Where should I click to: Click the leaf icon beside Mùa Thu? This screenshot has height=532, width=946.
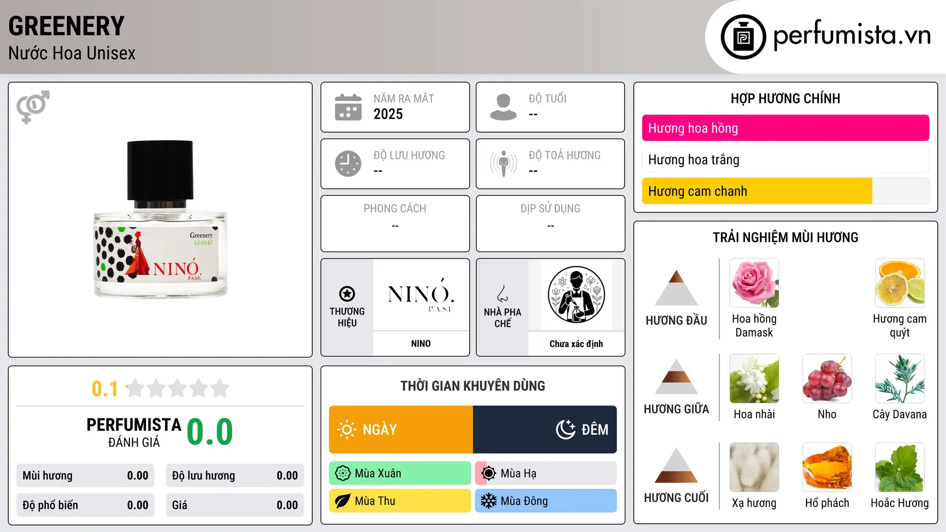[x=343, y=501]
